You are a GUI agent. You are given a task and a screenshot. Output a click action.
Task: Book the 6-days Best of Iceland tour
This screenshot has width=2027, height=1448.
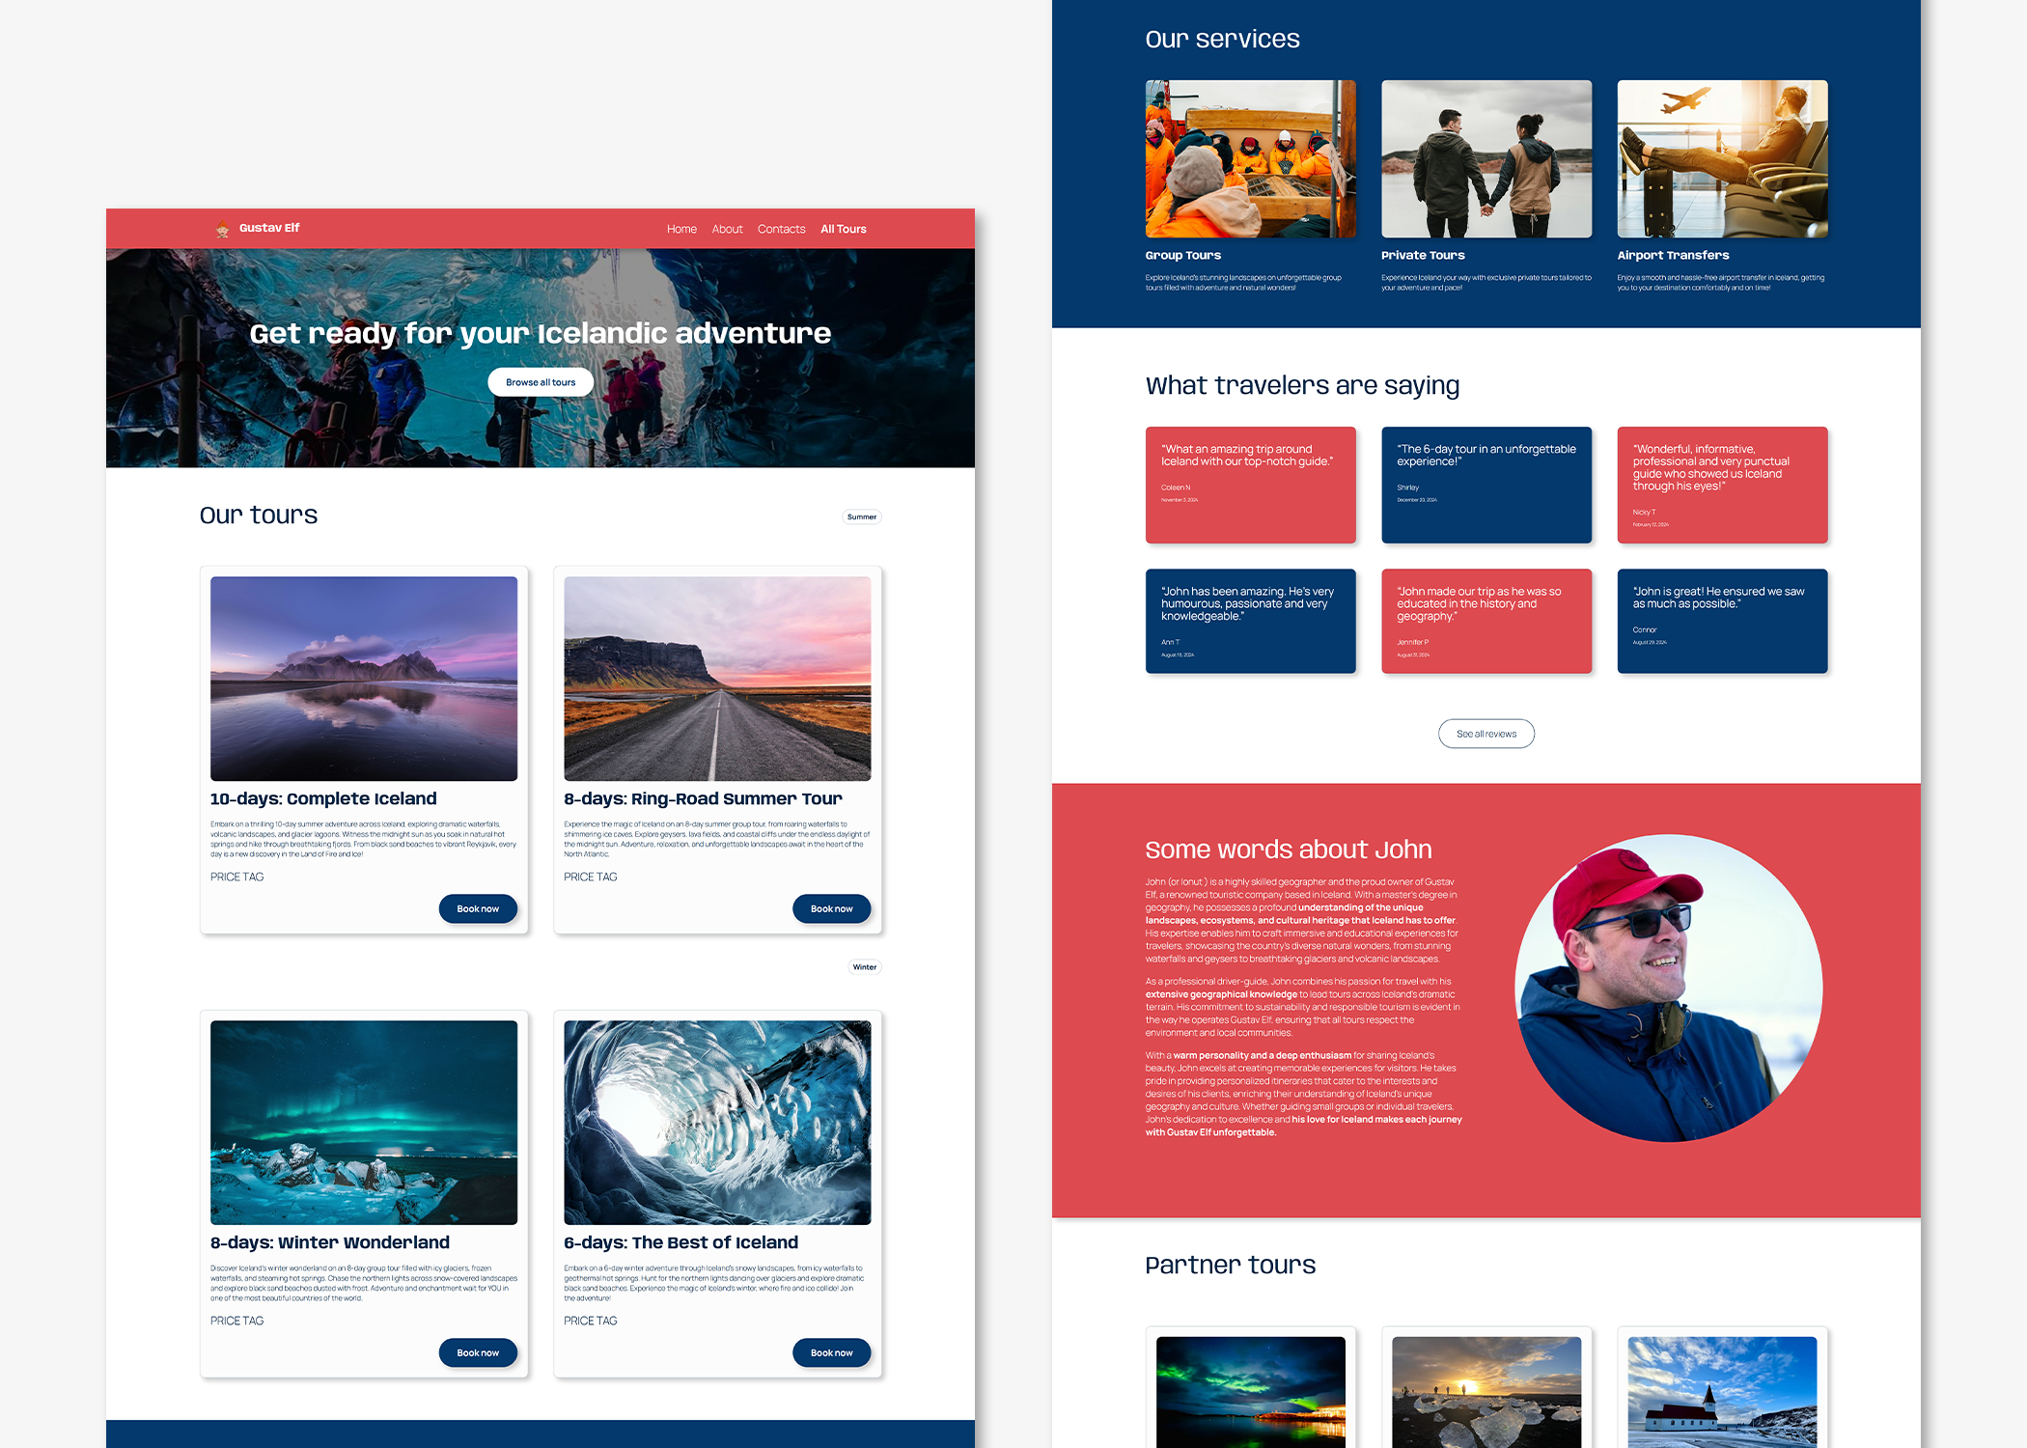[831, 1352]
